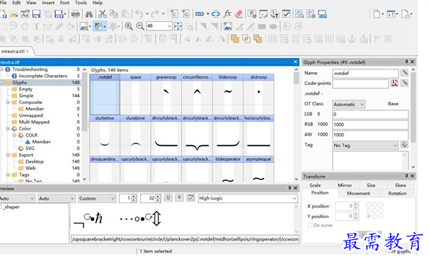
Task: Click the Zoom in magnifier icon
Action: tap(129, 26)
